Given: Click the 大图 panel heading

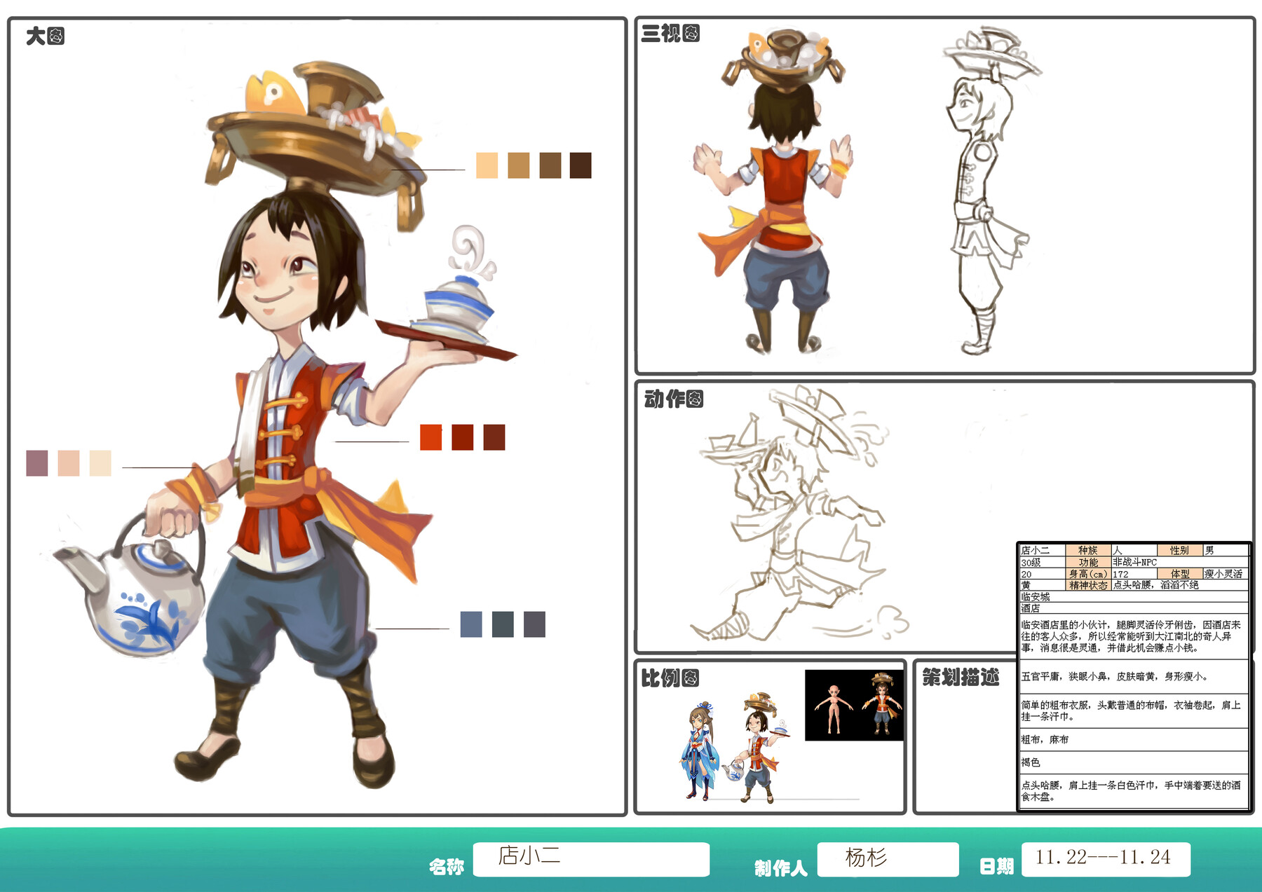Looking at the screenshot, I should click(x=45, y=36).
